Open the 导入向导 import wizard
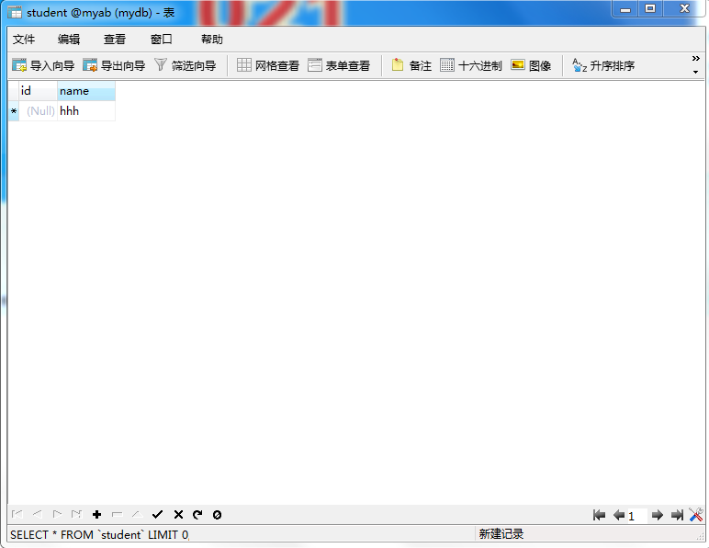This screenshot has height=548, width=709. 43,65
